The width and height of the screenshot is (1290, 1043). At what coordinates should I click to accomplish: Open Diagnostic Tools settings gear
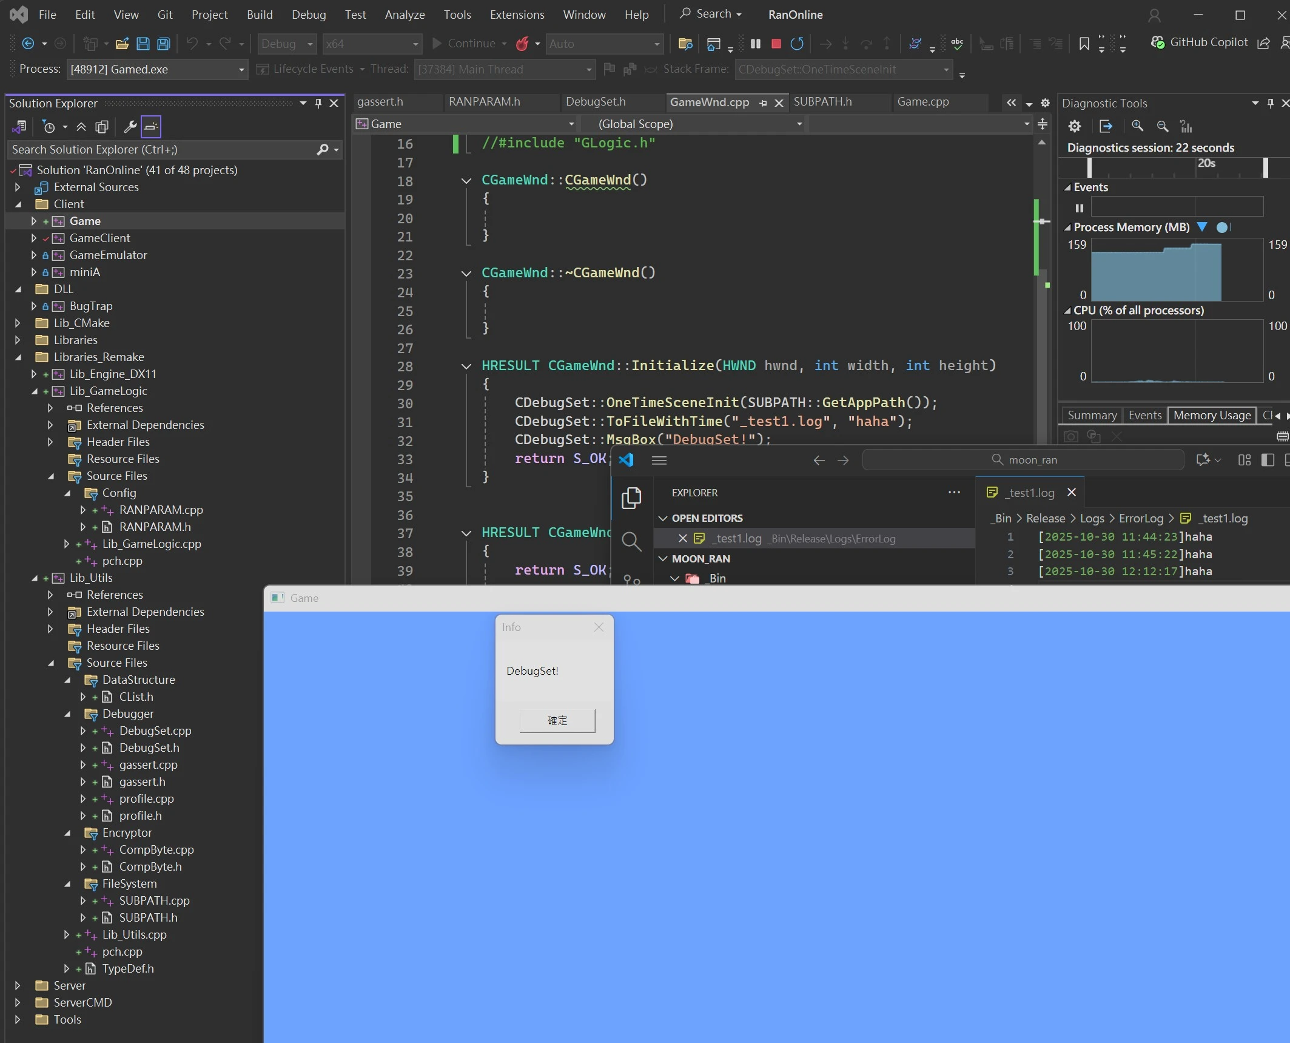[1075, 126]
